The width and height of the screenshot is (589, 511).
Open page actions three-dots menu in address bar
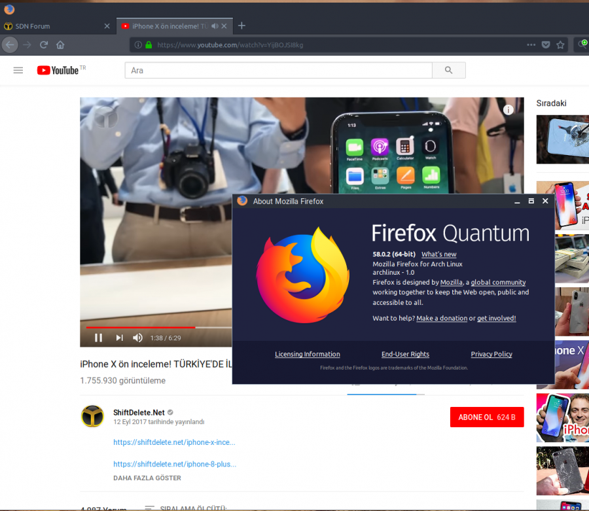(531, 44)
